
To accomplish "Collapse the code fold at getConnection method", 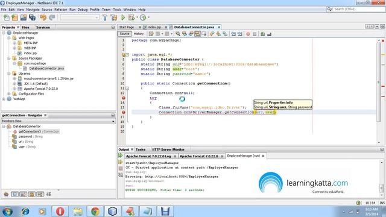I will pos(127,88).
